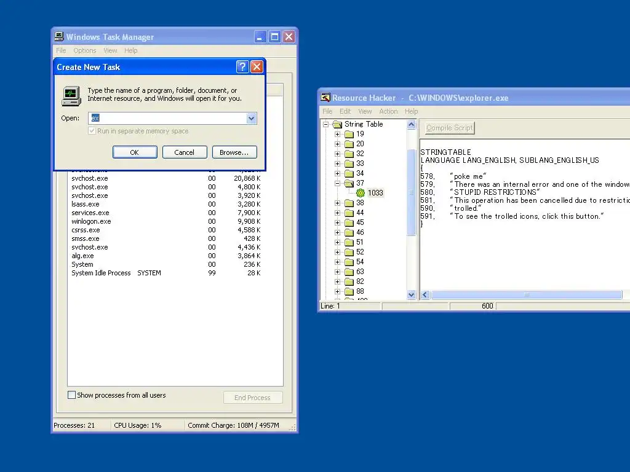
Task: Select the alg.exe process row
Action: coord(166,256)
